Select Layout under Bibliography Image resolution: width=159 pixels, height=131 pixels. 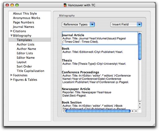(x=22, y=62)
